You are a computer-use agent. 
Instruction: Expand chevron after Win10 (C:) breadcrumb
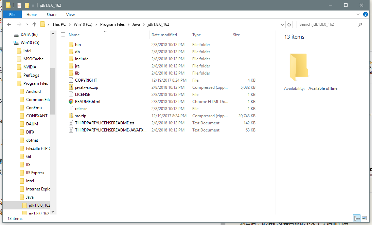(x=96, y=25)
